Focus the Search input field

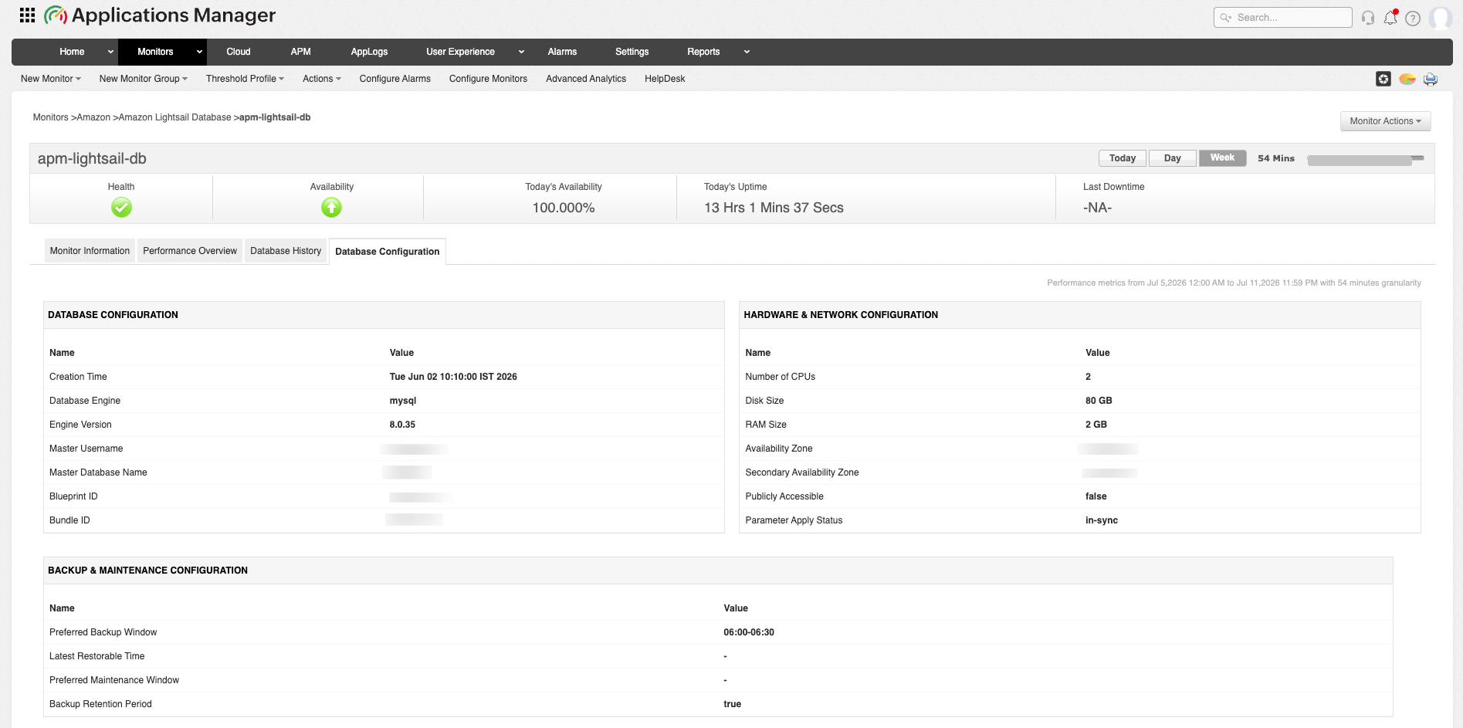tap(1283, 18)
